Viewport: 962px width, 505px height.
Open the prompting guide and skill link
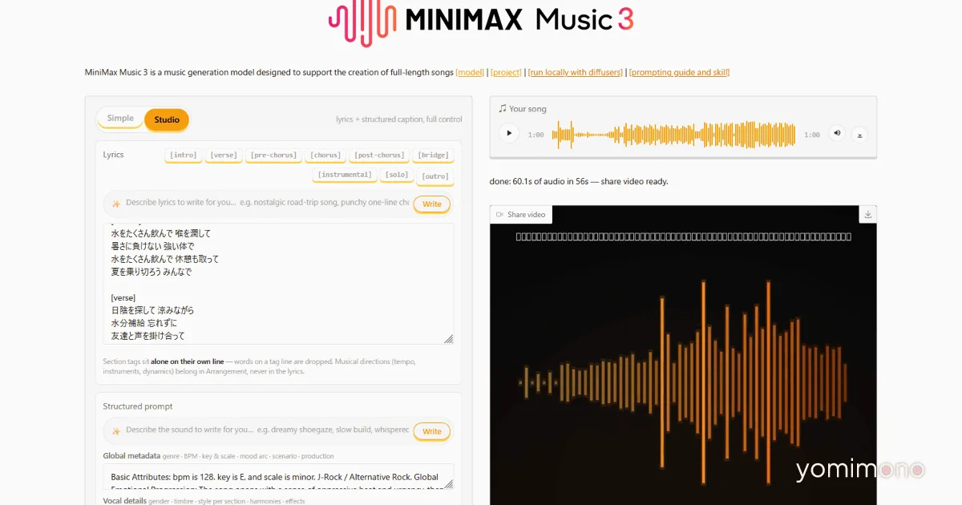(680, 72)
